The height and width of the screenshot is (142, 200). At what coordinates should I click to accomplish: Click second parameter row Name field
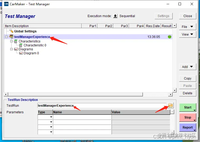pos(82,122)
